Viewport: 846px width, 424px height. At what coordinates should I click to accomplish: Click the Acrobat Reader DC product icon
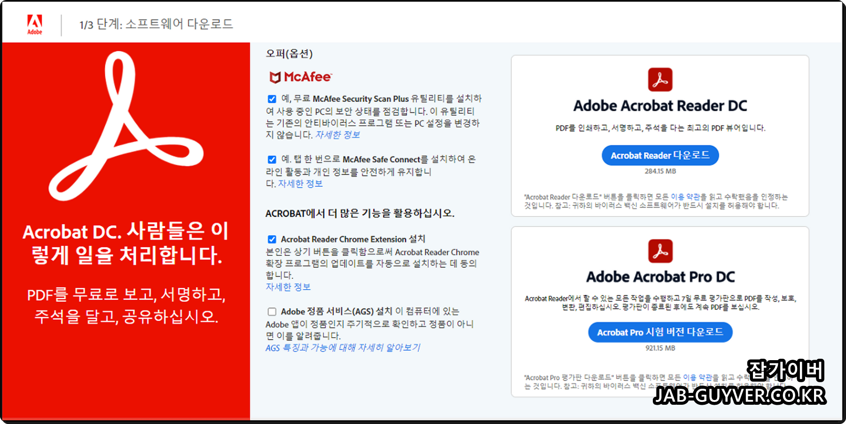coord(660,79)
